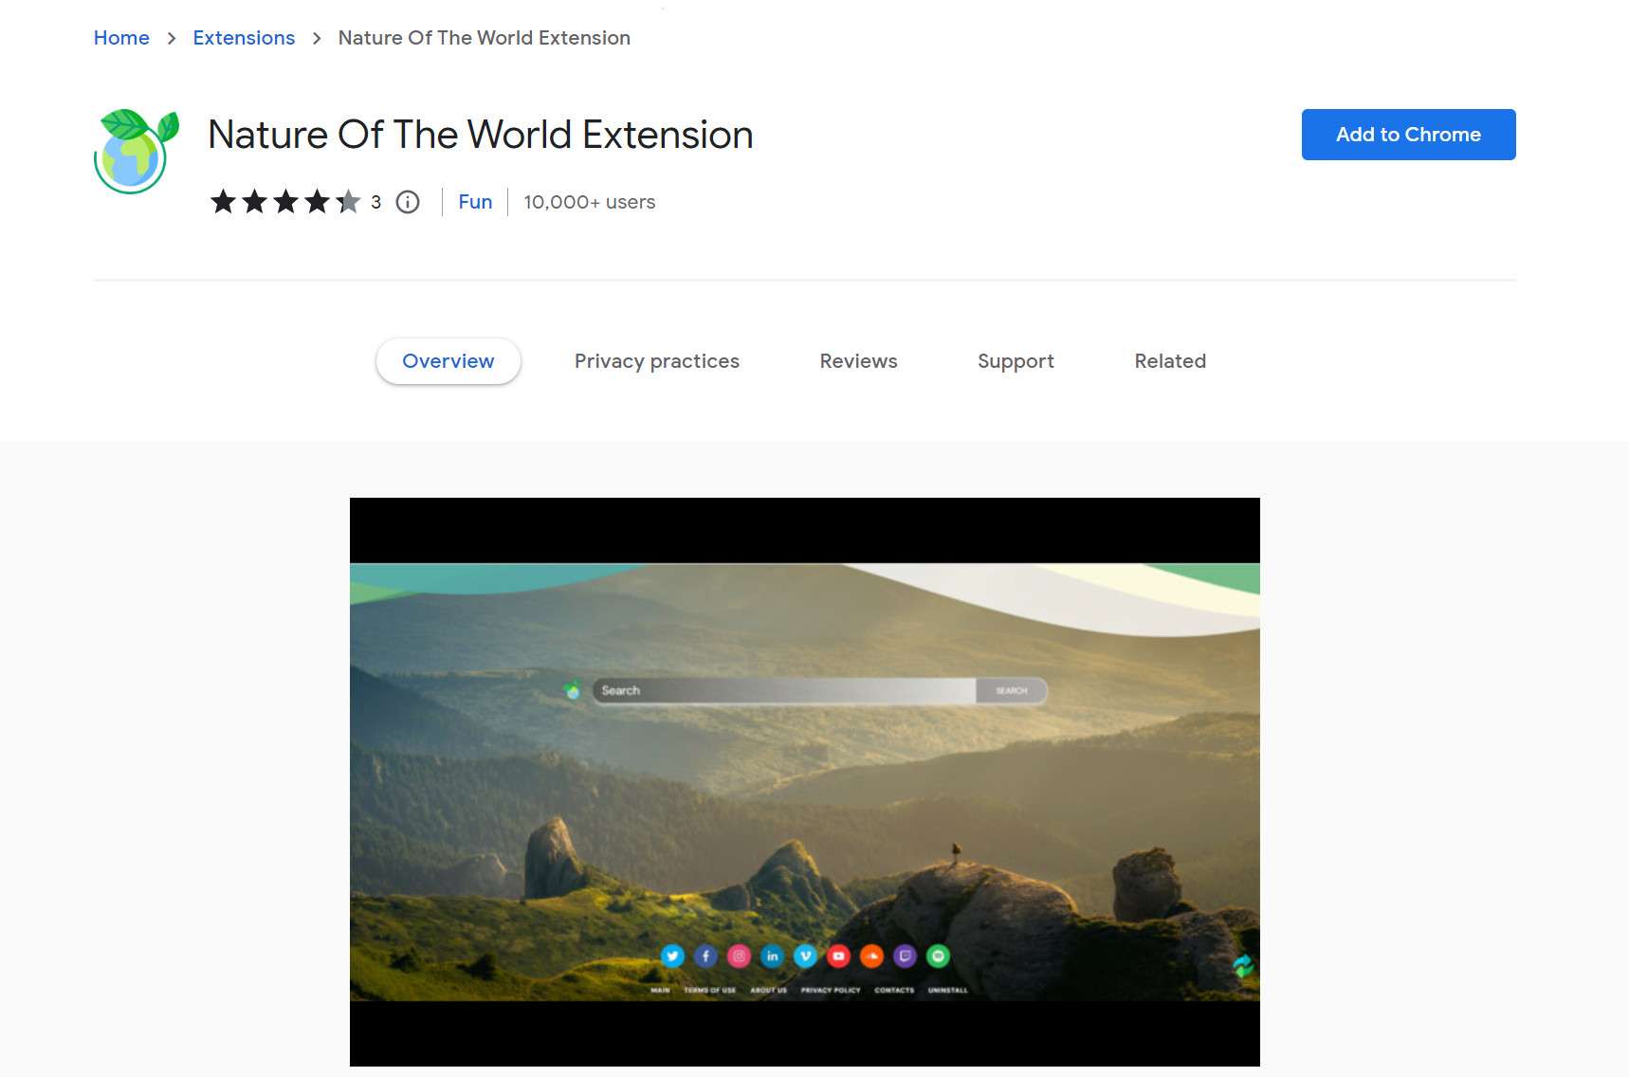The image size is (1629, 1077).
Task: Select the LinkedIn icon
Action: (772, 957)
